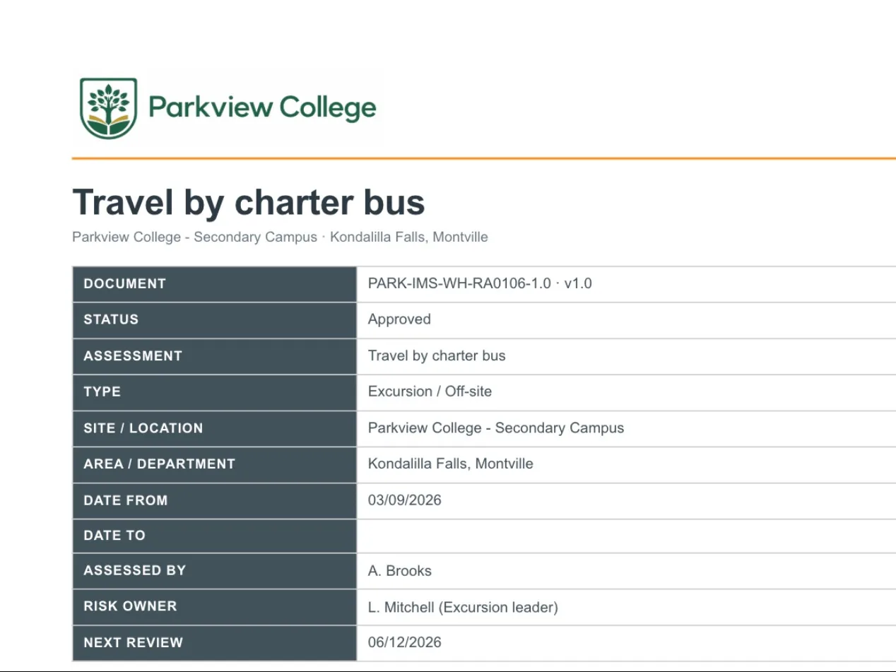Click the empty DATE TO value cell
The width and height of the screenshot is (896, 672).
(x=626, y=536)
